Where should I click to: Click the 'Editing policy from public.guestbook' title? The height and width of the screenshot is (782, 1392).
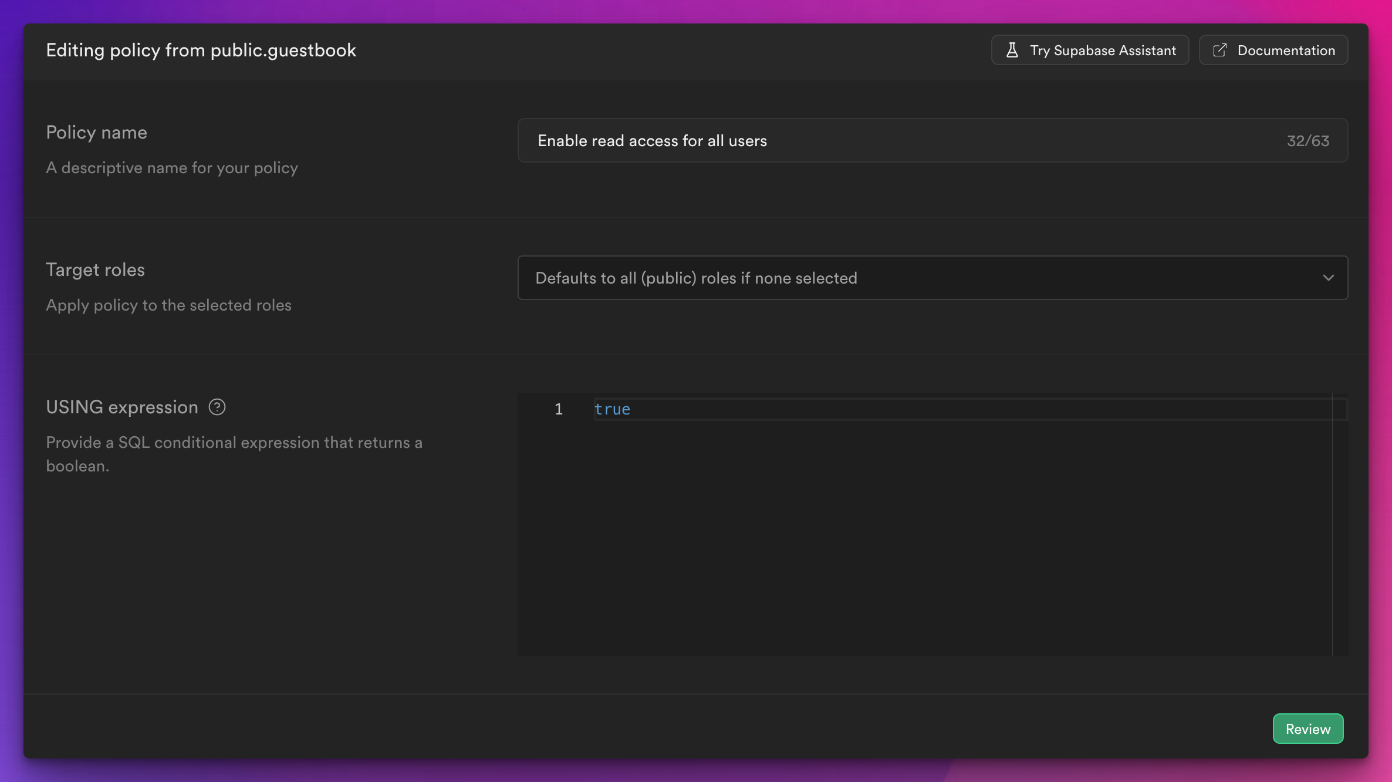[x=201, y=50]
